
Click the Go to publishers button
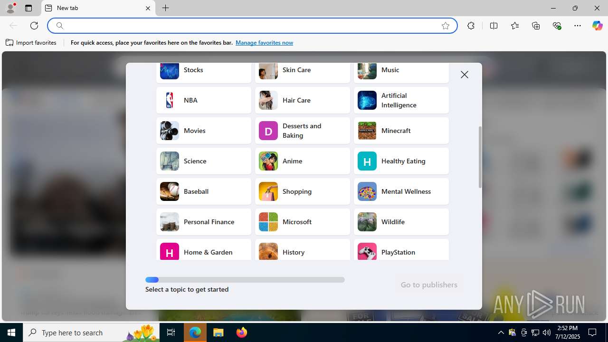click(429, 285)
